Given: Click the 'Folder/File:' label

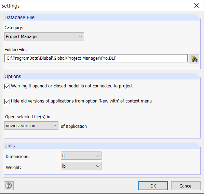Looking at the screenshot, I should click(16, 50).
